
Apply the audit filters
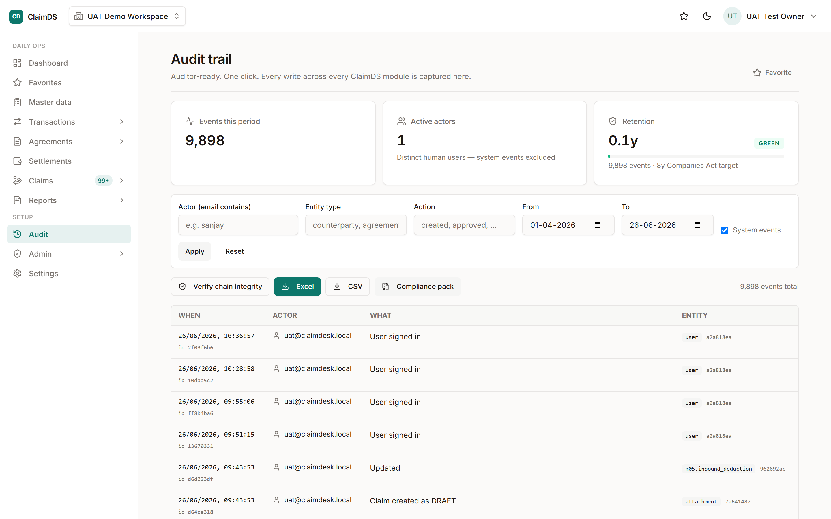pos(195,251)
